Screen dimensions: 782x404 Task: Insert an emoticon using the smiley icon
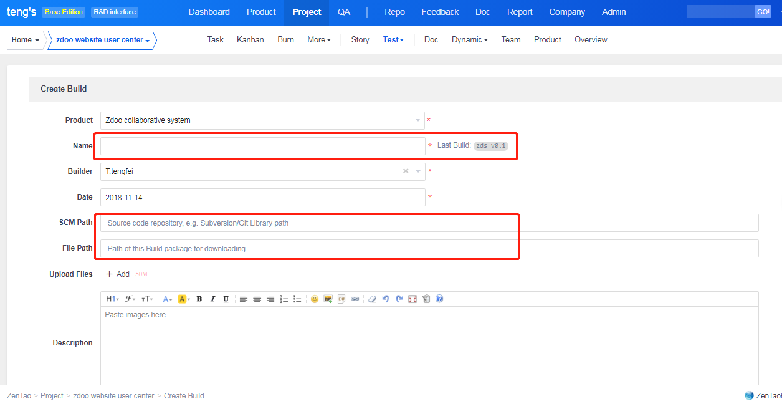point(315,299)
